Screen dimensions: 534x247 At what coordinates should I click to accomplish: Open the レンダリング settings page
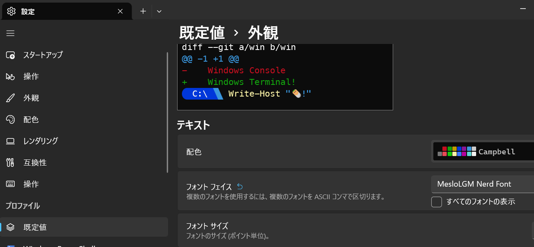coord(40,141)
